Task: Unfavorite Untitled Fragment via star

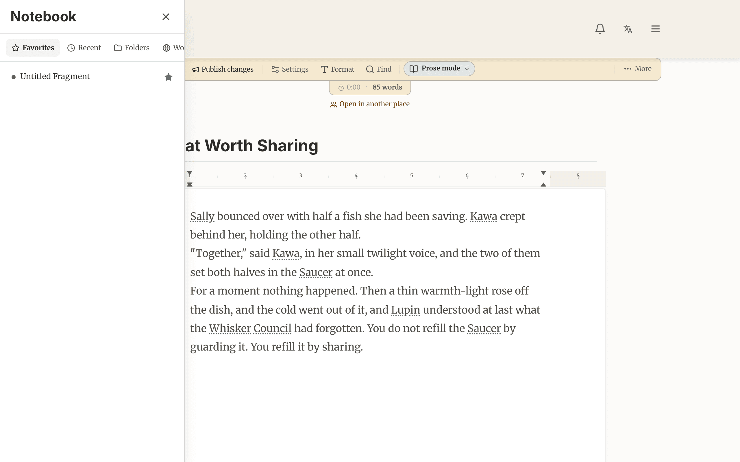Action: tap(169, 77)
